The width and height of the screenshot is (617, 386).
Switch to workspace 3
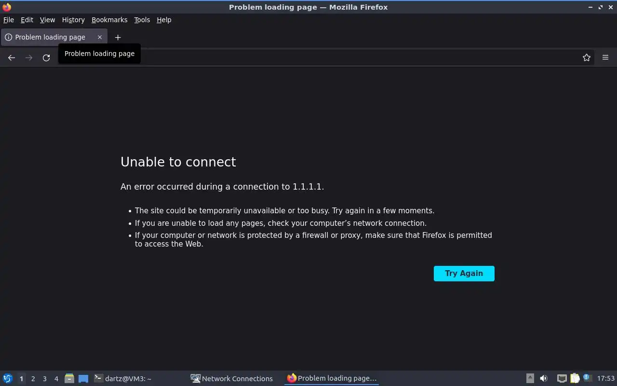44,379
